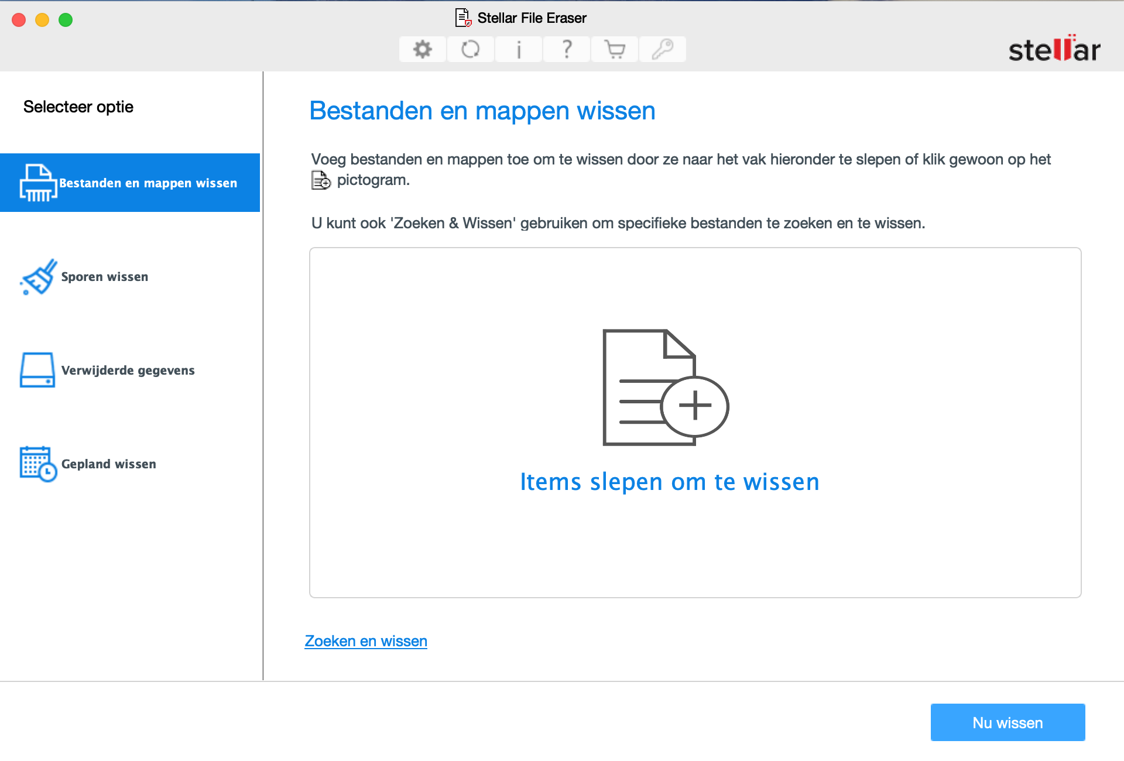The image size is (1124, 761).
Task: Select the Sporen wissen option
Action: pyautogui.click(x=130, y=277)
